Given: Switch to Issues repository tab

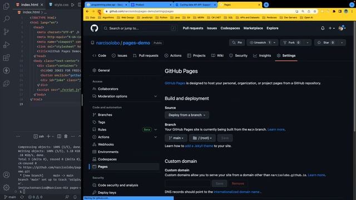Looking at the screenshot, I should click(120, 56).
